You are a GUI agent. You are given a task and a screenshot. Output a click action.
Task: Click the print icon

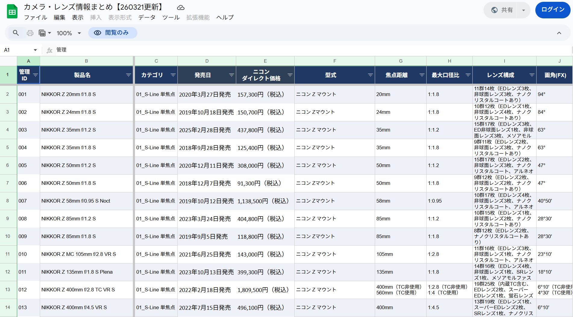point(30,33)
